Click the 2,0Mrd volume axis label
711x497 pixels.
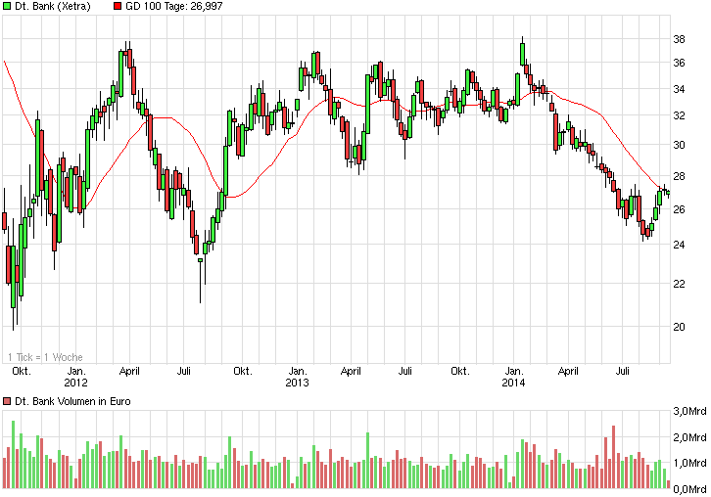(x=689, y=437)
